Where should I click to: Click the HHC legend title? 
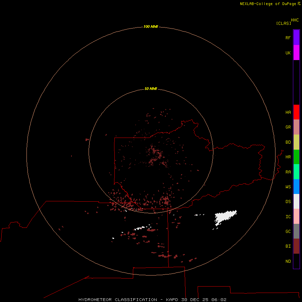coord(295,20)
